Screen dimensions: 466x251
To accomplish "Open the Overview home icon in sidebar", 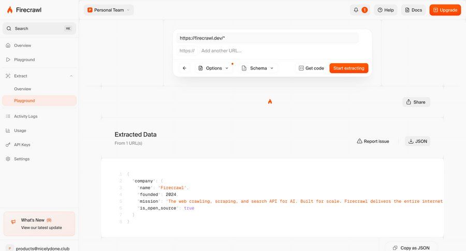I will click(8, 46).
